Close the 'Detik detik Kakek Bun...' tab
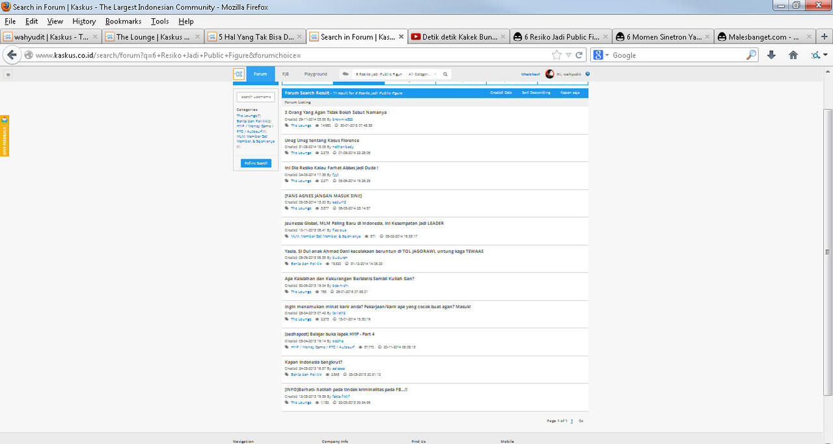 (502, 37)
